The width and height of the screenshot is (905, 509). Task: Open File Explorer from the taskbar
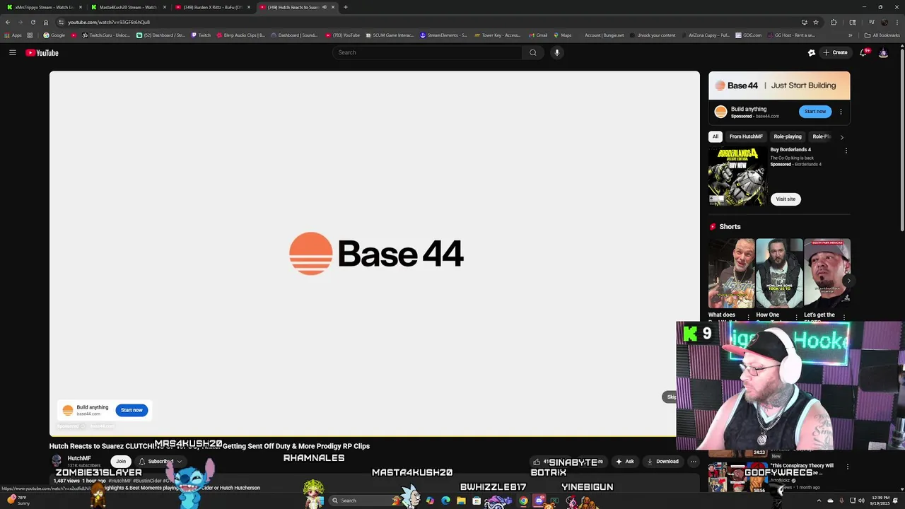[461, 501]
